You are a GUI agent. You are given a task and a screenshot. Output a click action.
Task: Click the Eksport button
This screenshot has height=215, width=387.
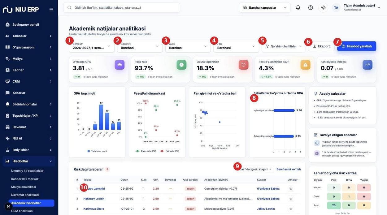pos(321,46)
